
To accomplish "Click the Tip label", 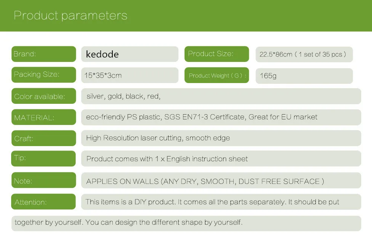I will pyautogui.click(x=44, y=158).
